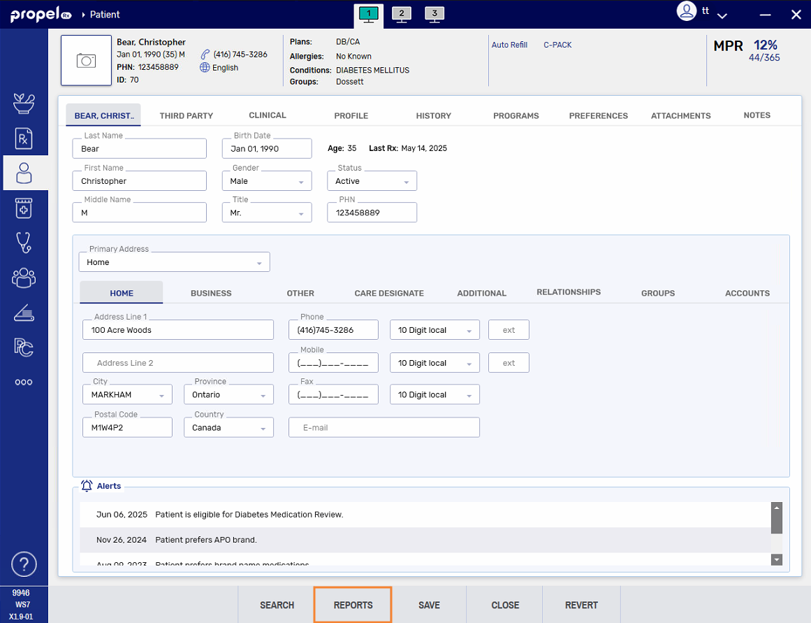
Task: Click the Reports button
Action: pyautogui.click(x=352, y=604)
